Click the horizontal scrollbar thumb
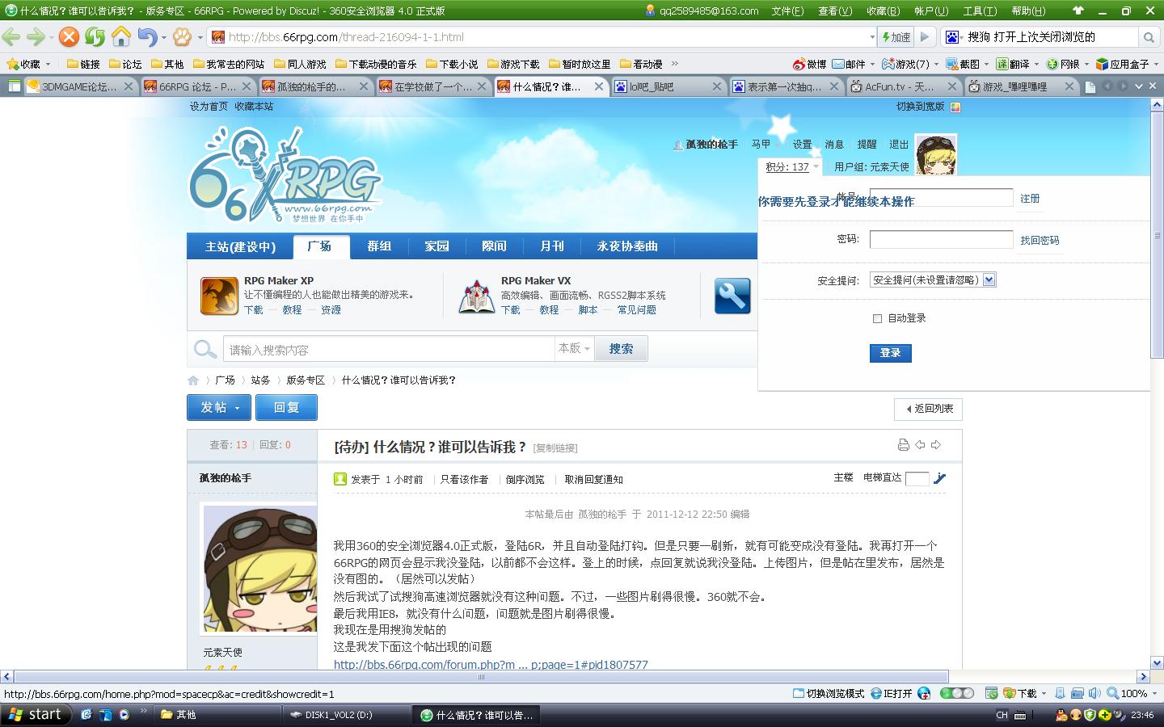This screenshot has width=1164, height=727. pyautogui.click(x=481, y=677)
